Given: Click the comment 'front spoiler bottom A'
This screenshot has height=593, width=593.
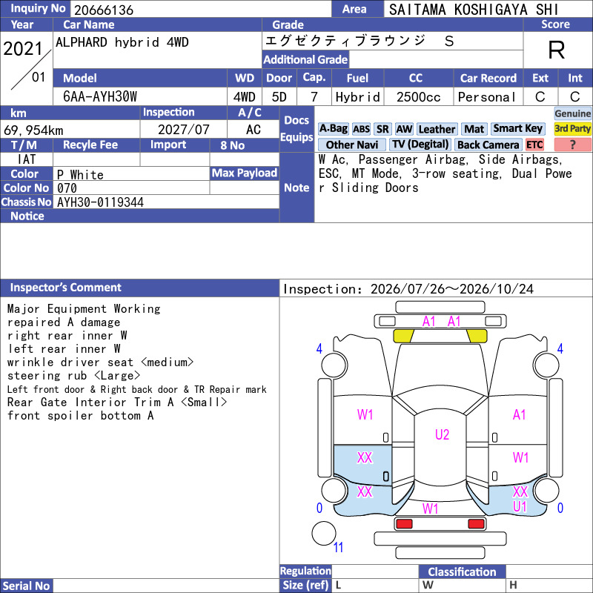Looking at the screenshot, I should (x=80, y=416).
